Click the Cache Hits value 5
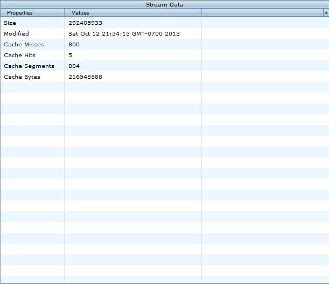The width and height of the screenshot is (329, 284). (71, 56)
